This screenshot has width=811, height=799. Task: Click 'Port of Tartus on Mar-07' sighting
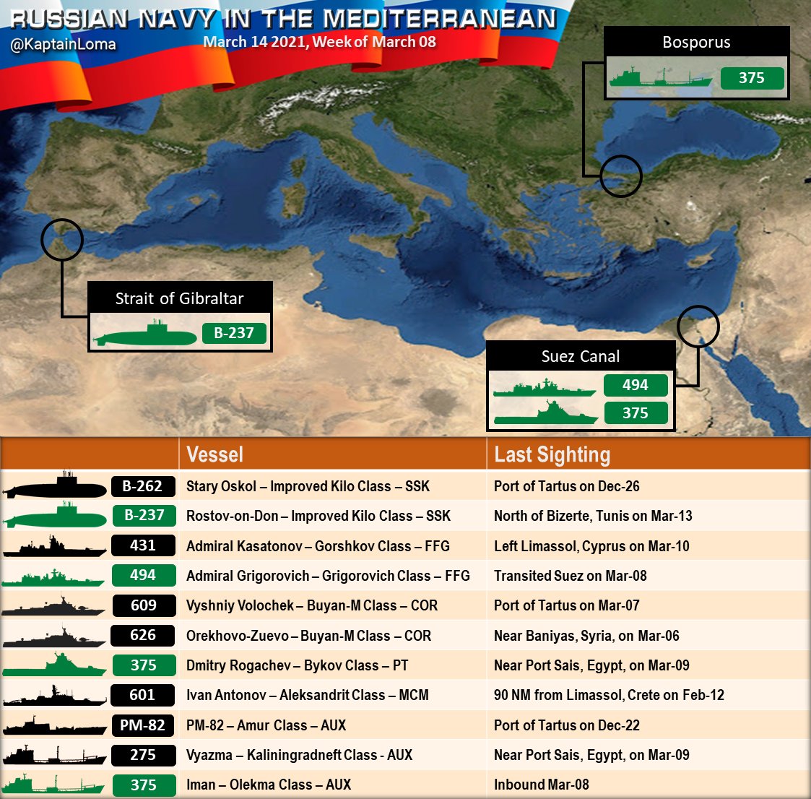click(567, 605)
